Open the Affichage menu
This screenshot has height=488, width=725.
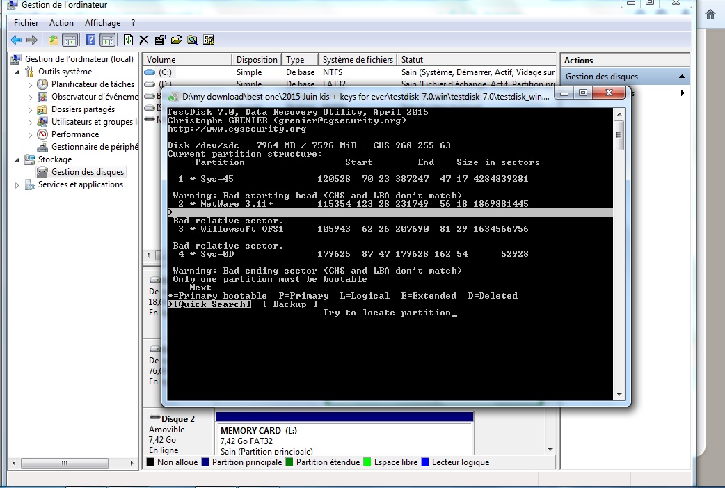point(103,23)
